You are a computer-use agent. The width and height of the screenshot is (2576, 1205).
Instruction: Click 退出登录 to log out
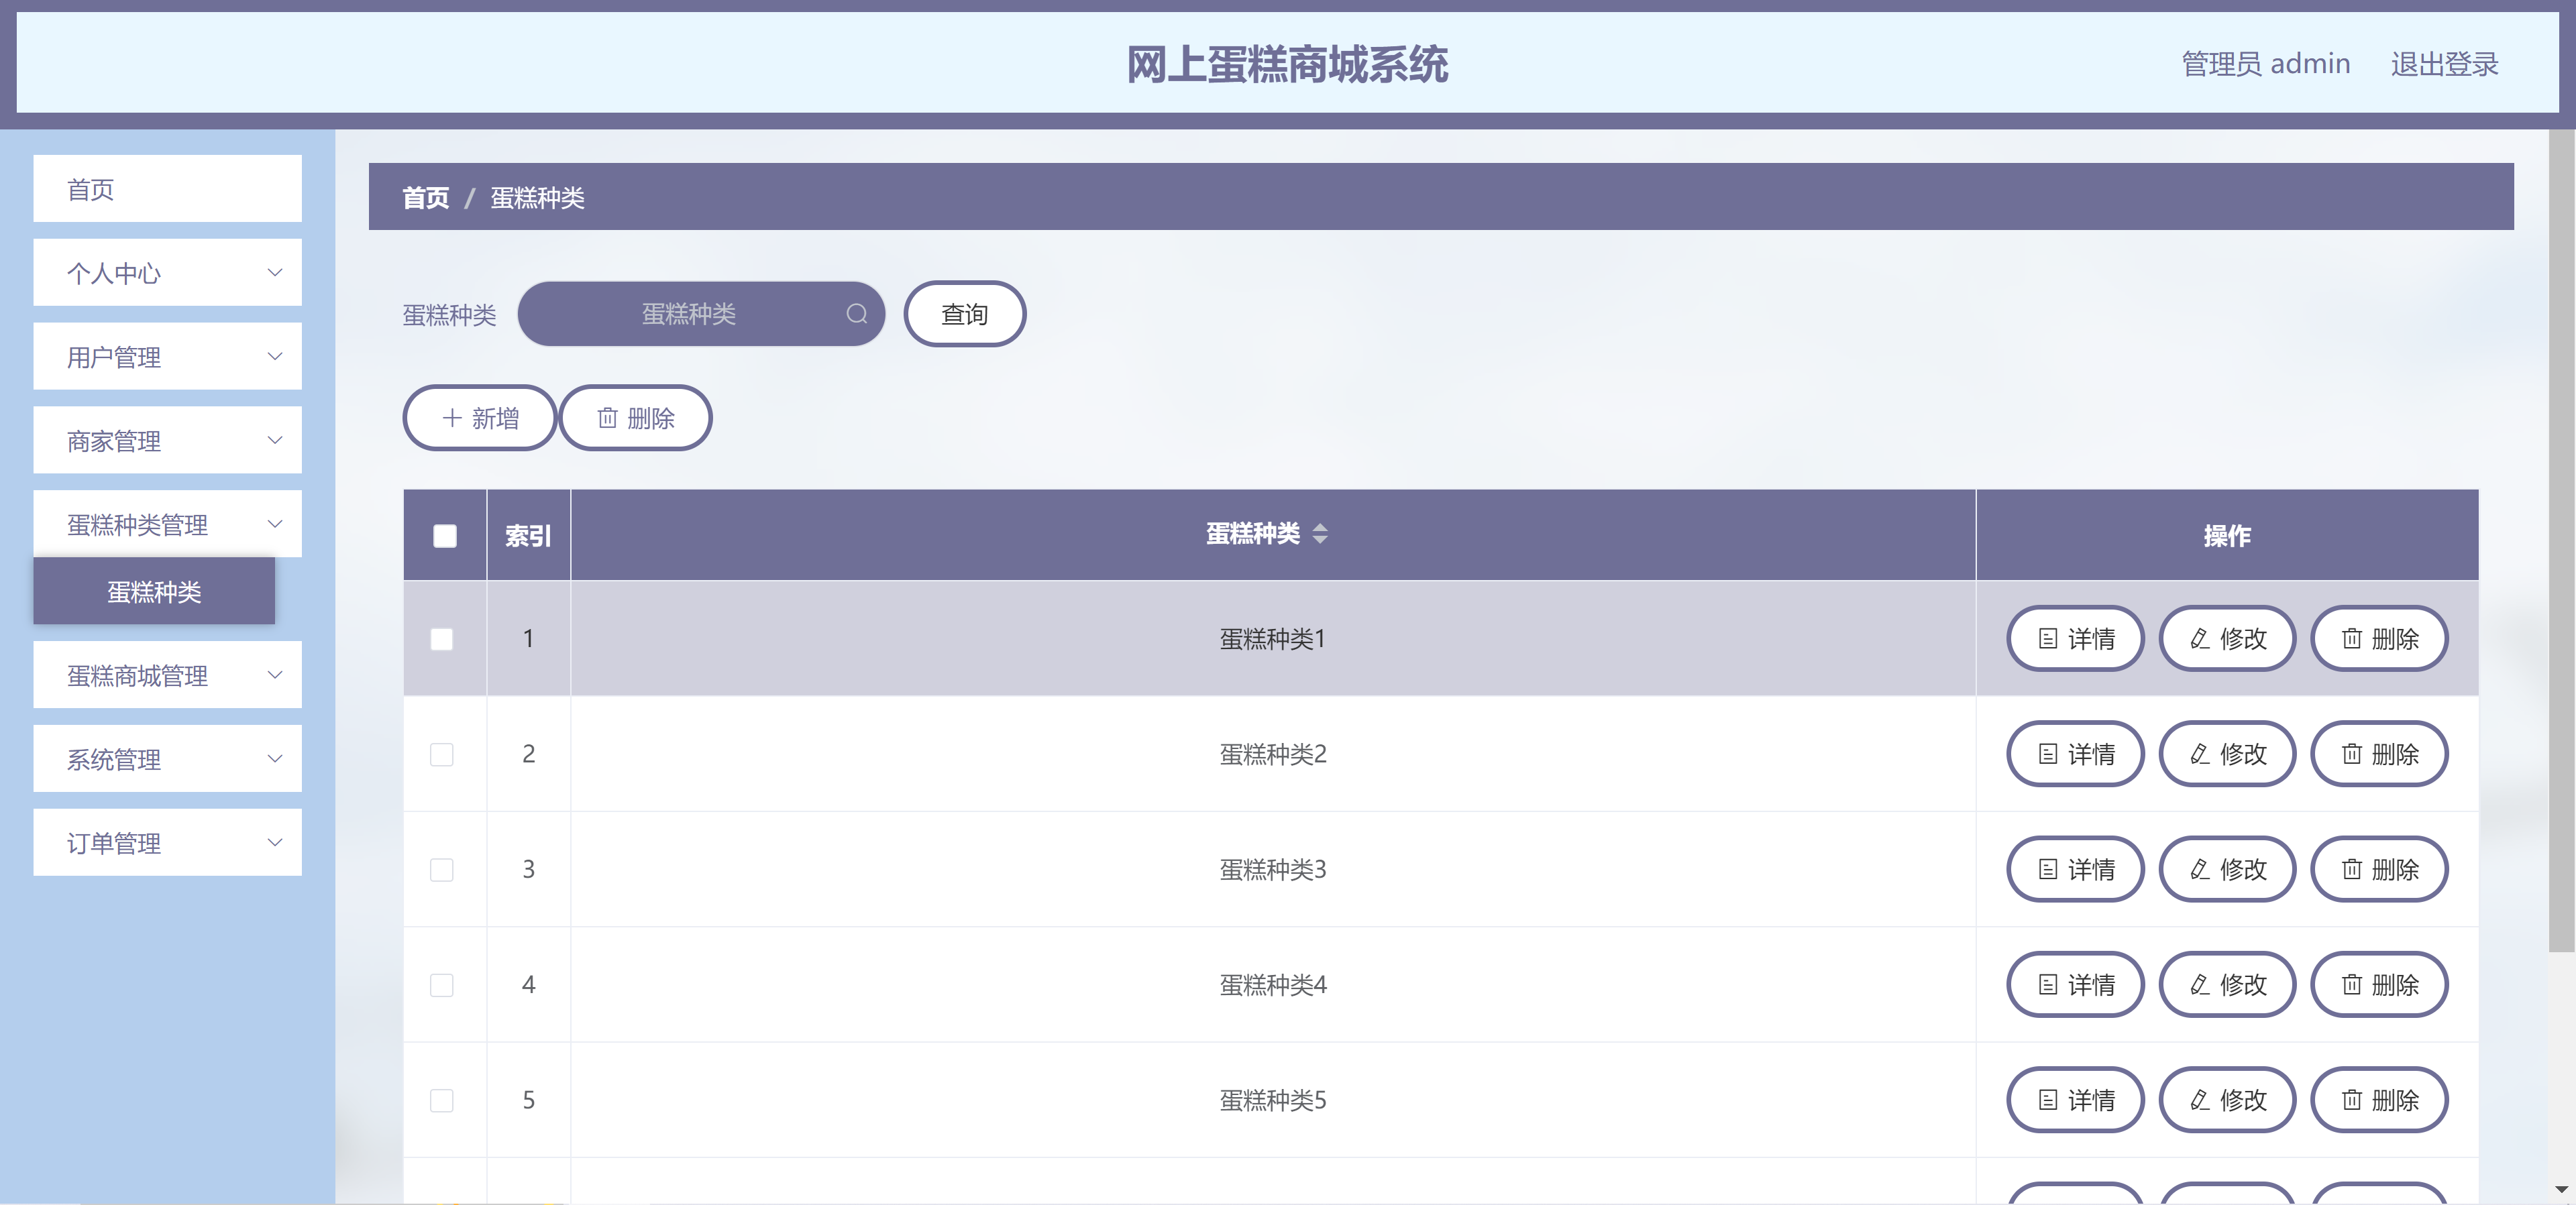point(2443,64)
